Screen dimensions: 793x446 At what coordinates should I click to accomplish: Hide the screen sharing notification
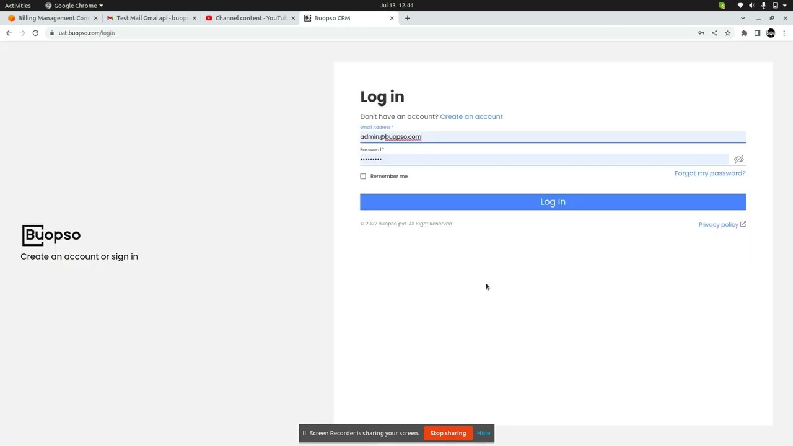point(483,433)
